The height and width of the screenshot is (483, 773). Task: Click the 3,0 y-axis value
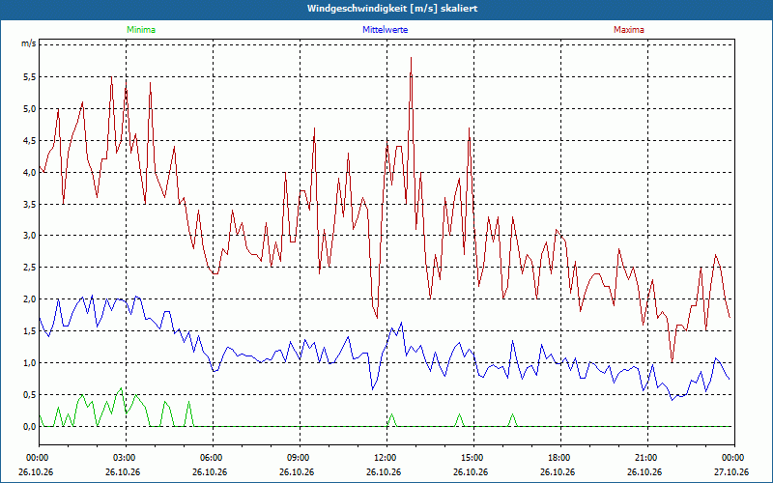[x=30, y=236]
